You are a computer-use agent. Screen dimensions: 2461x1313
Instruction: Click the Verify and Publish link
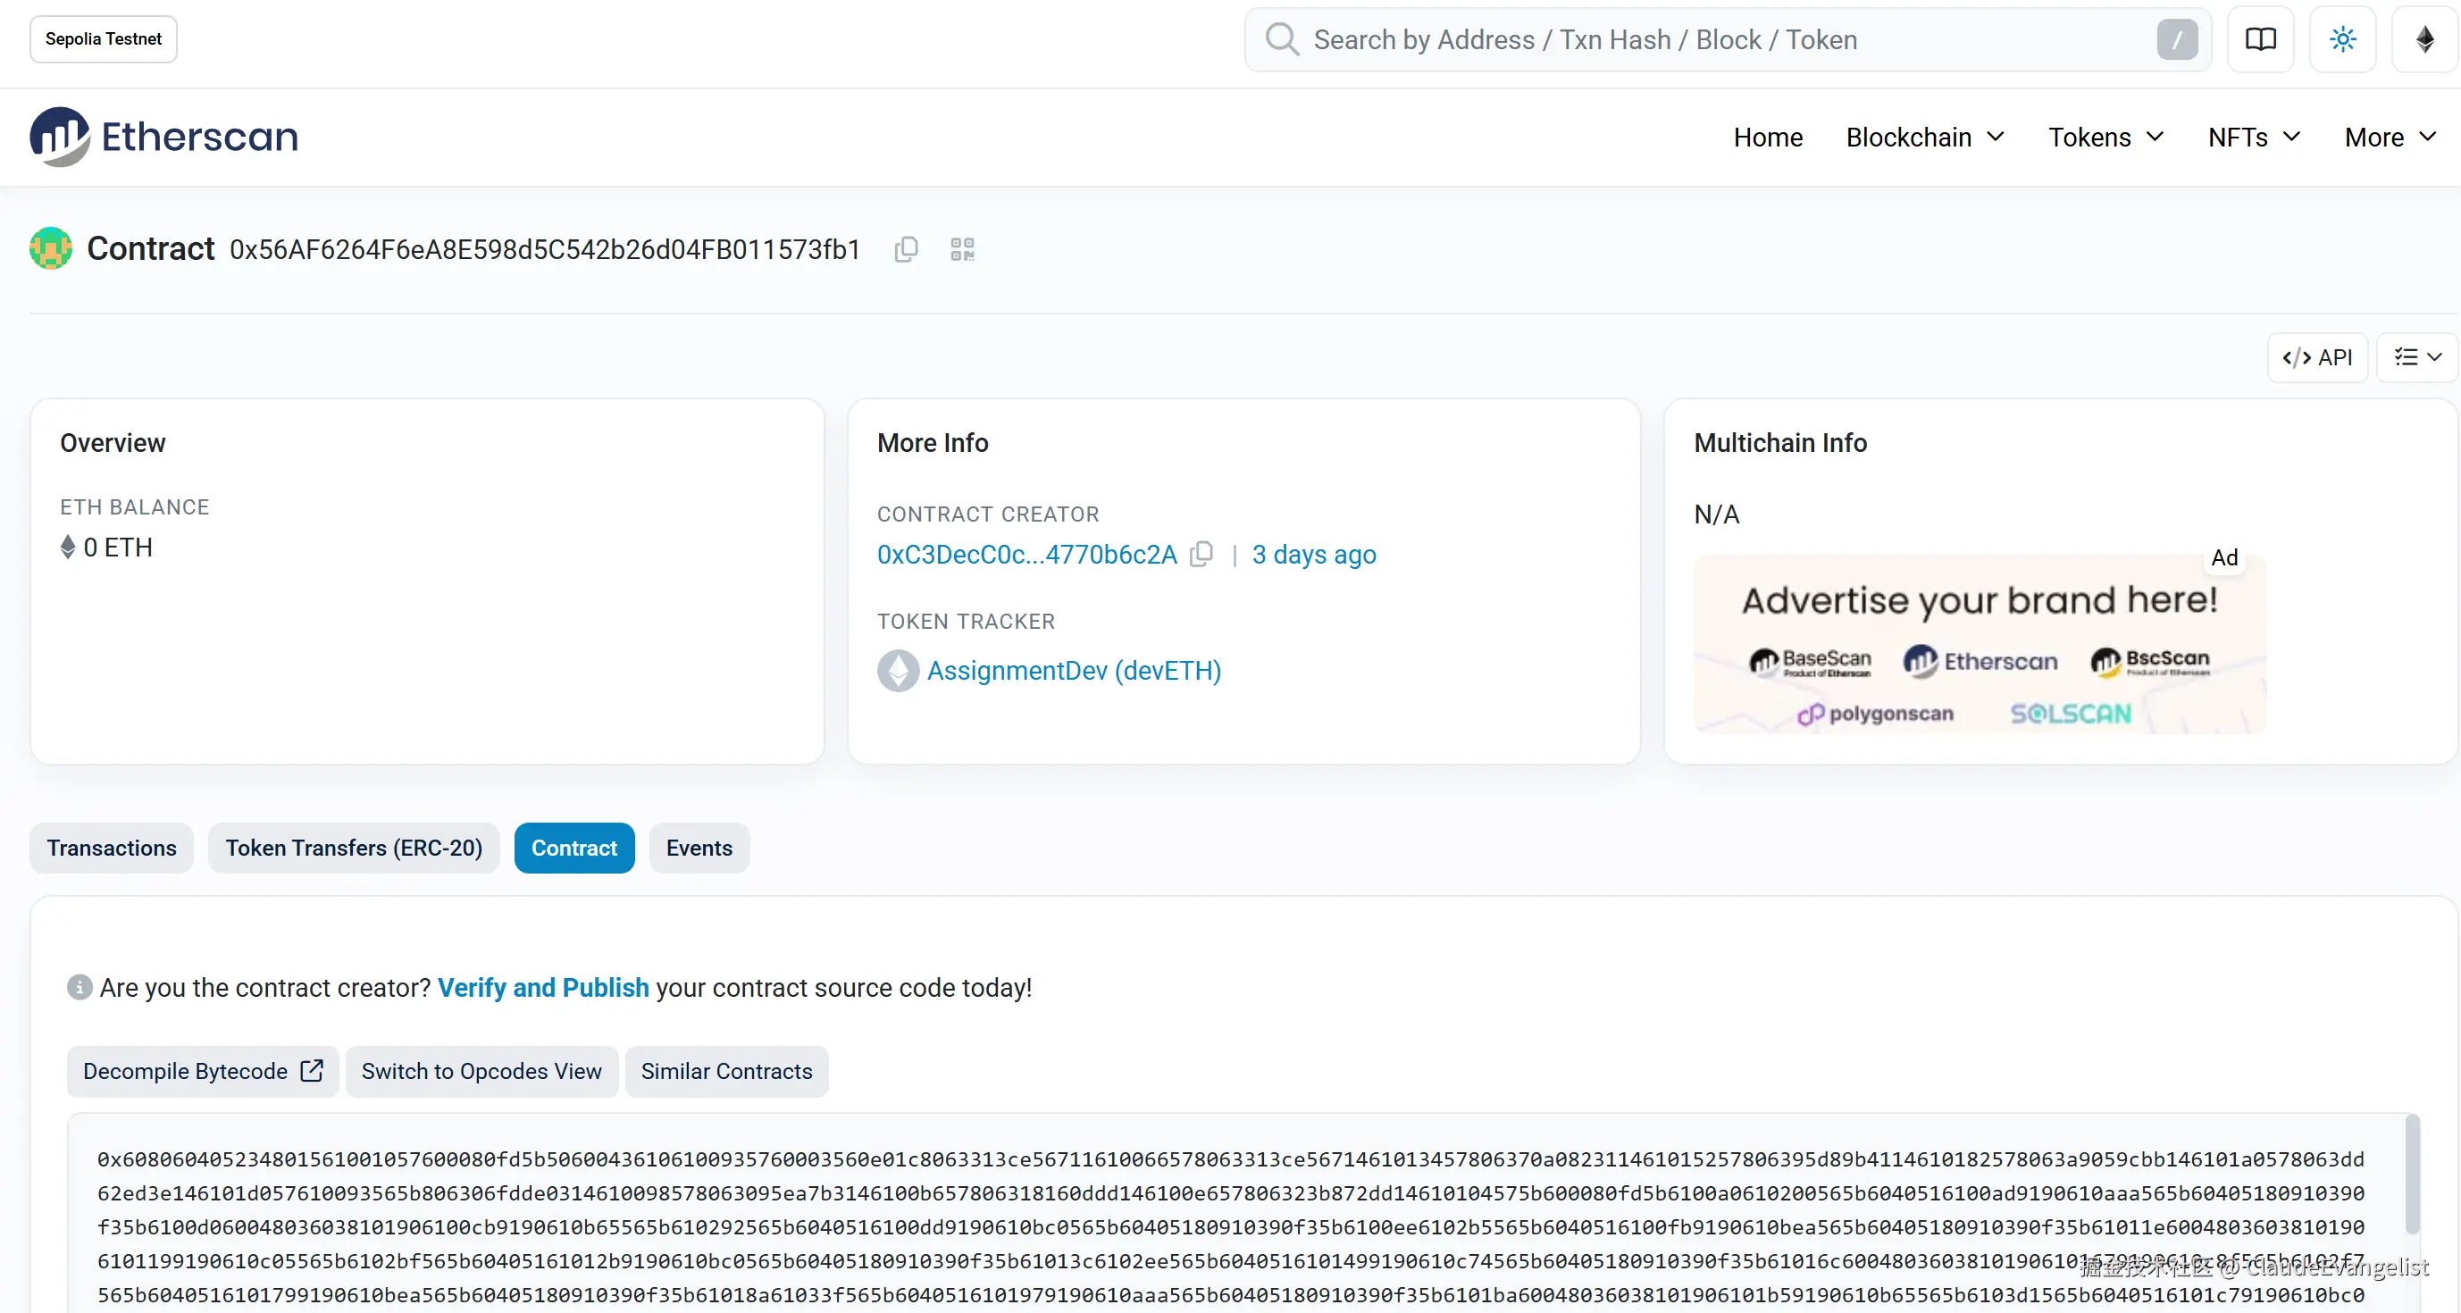(542, 987)
